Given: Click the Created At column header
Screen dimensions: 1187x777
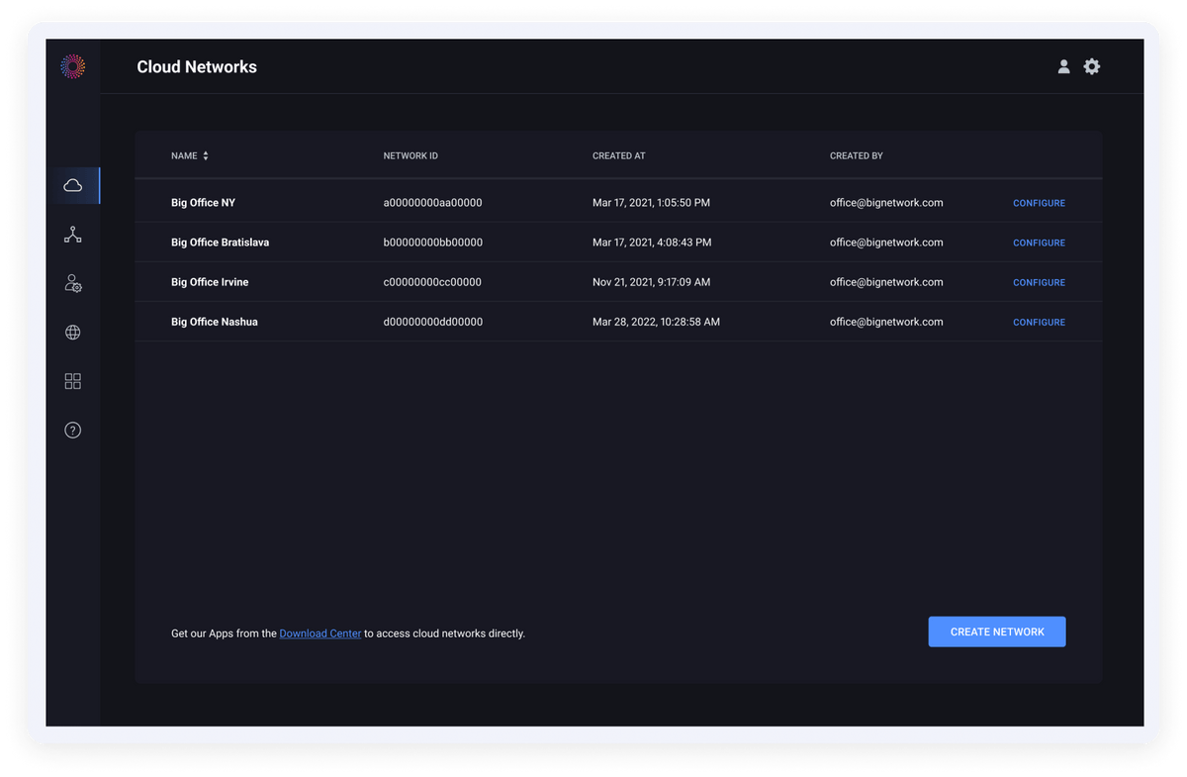Looking at the screenshot, I should [x=619, y=156].
